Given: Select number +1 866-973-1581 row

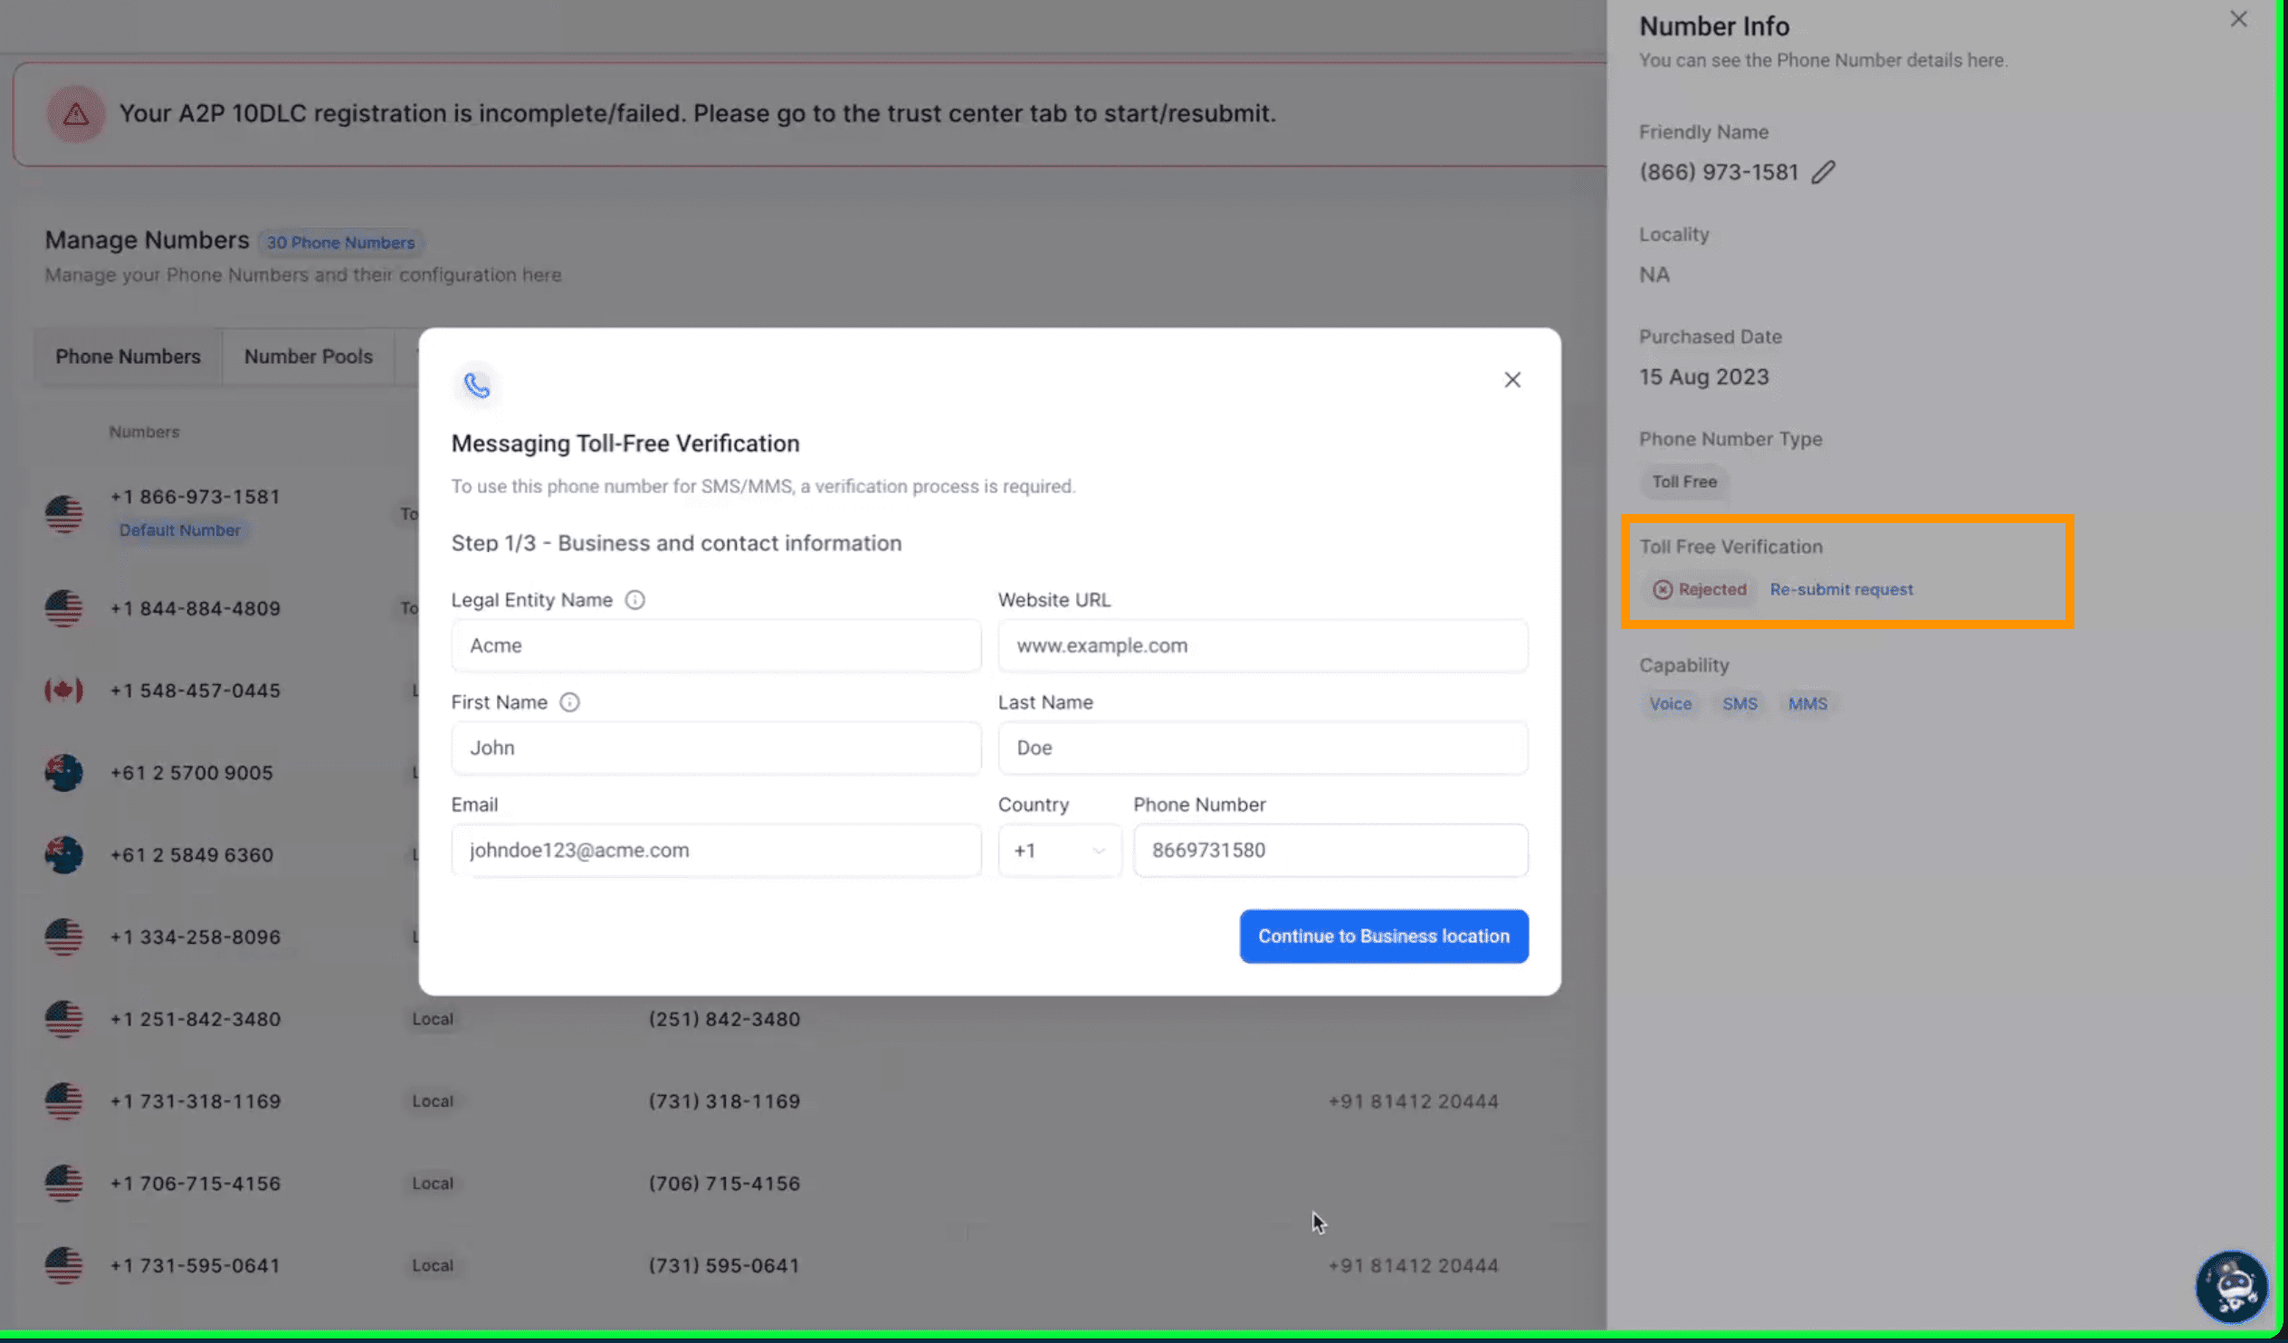Looking at the screenshot, I should (195, 498).
